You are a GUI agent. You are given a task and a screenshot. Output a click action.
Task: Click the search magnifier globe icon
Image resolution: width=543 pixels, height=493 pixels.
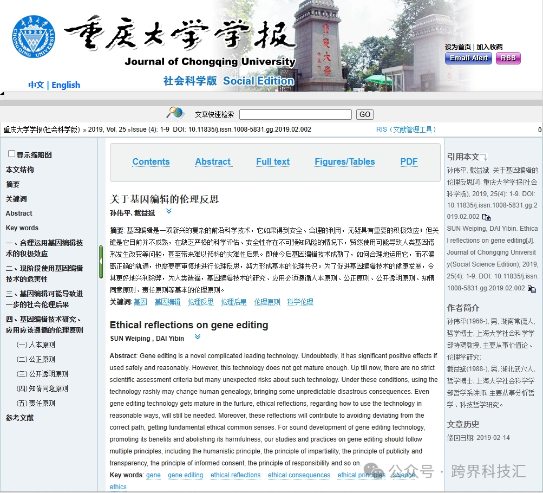point(176,113)
